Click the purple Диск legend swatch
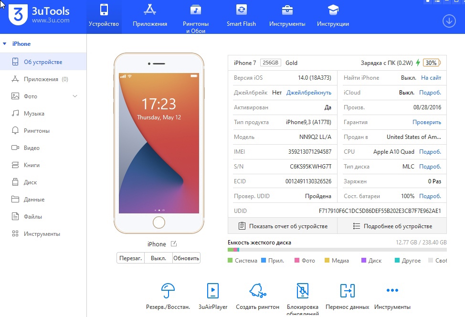This screenshot has height=317, width=465. pyautogui.click(x=364, y=260)
